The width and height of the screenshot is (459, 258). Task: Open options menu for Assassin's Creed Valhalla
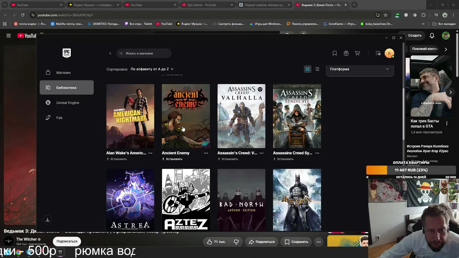[261, 153]
